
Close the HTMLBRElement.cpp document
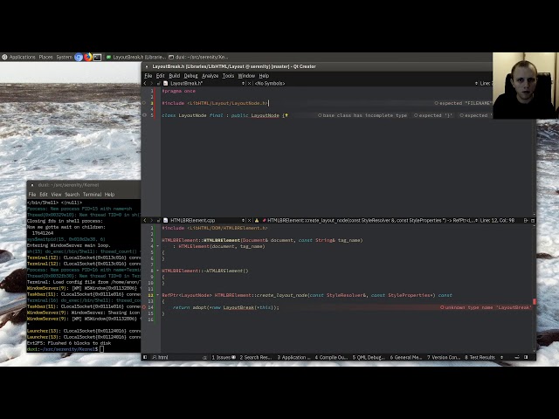point(249,221)
